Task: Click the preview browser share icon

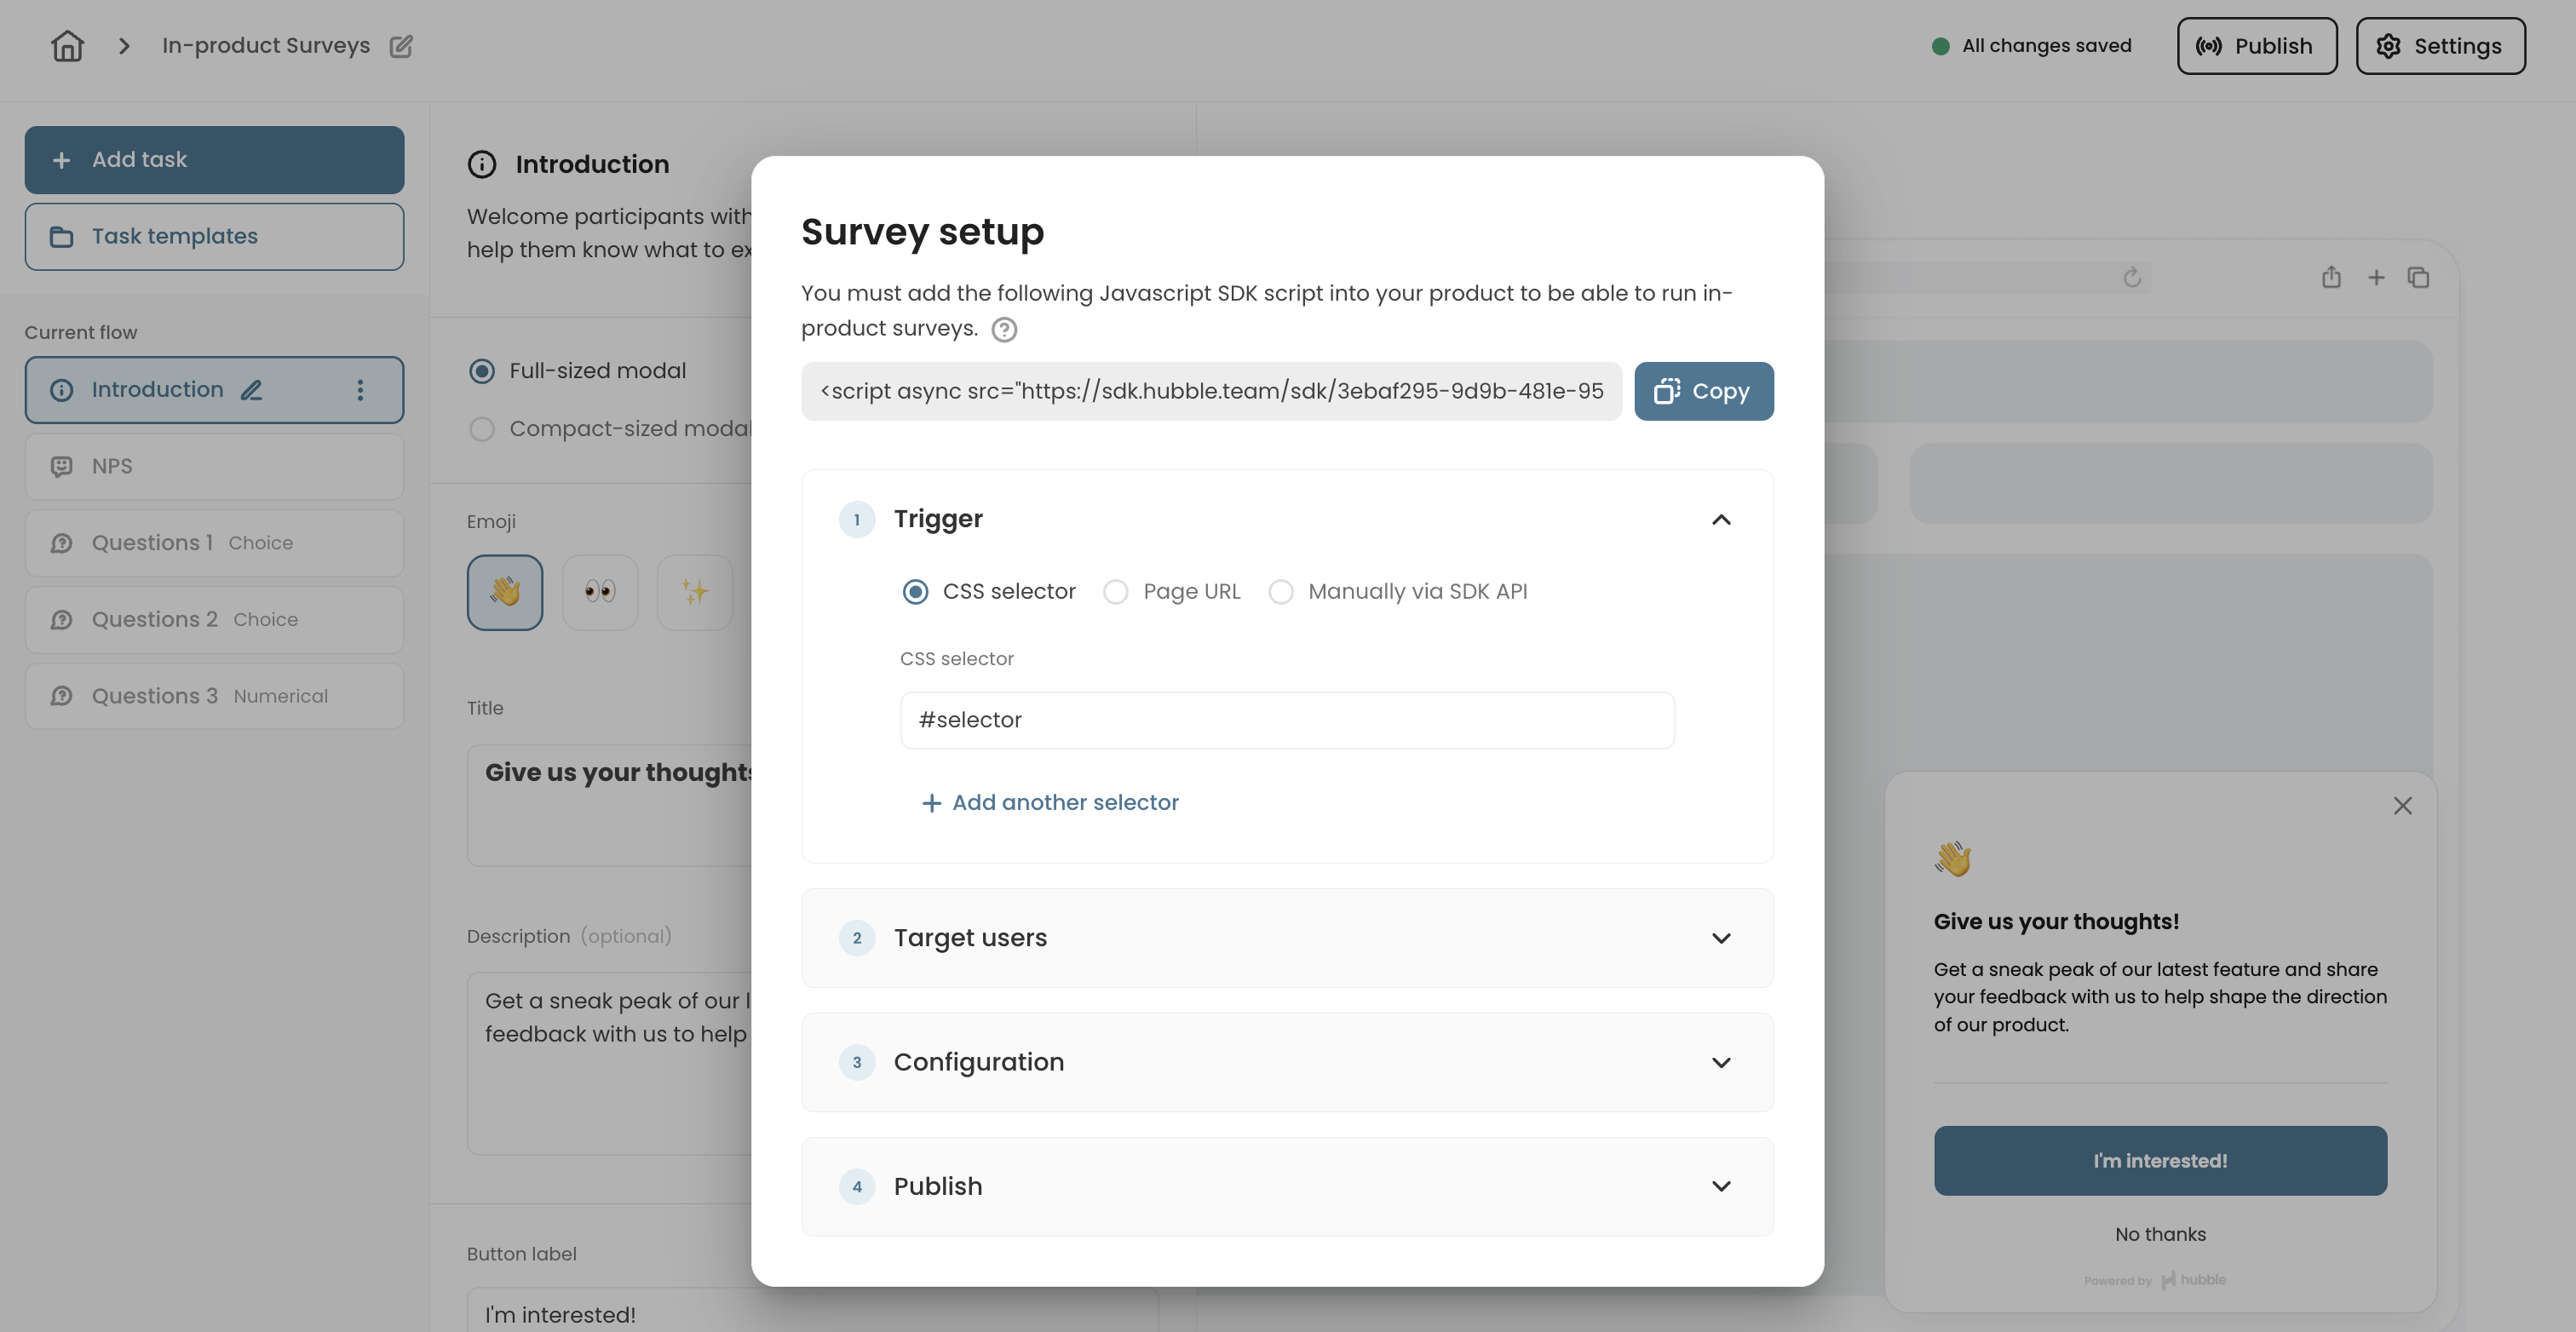Action: (2331, 277)
